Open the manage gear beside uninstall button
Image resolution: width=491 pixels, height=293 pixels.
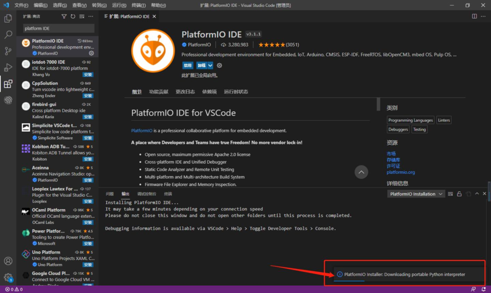coord(219,66)
